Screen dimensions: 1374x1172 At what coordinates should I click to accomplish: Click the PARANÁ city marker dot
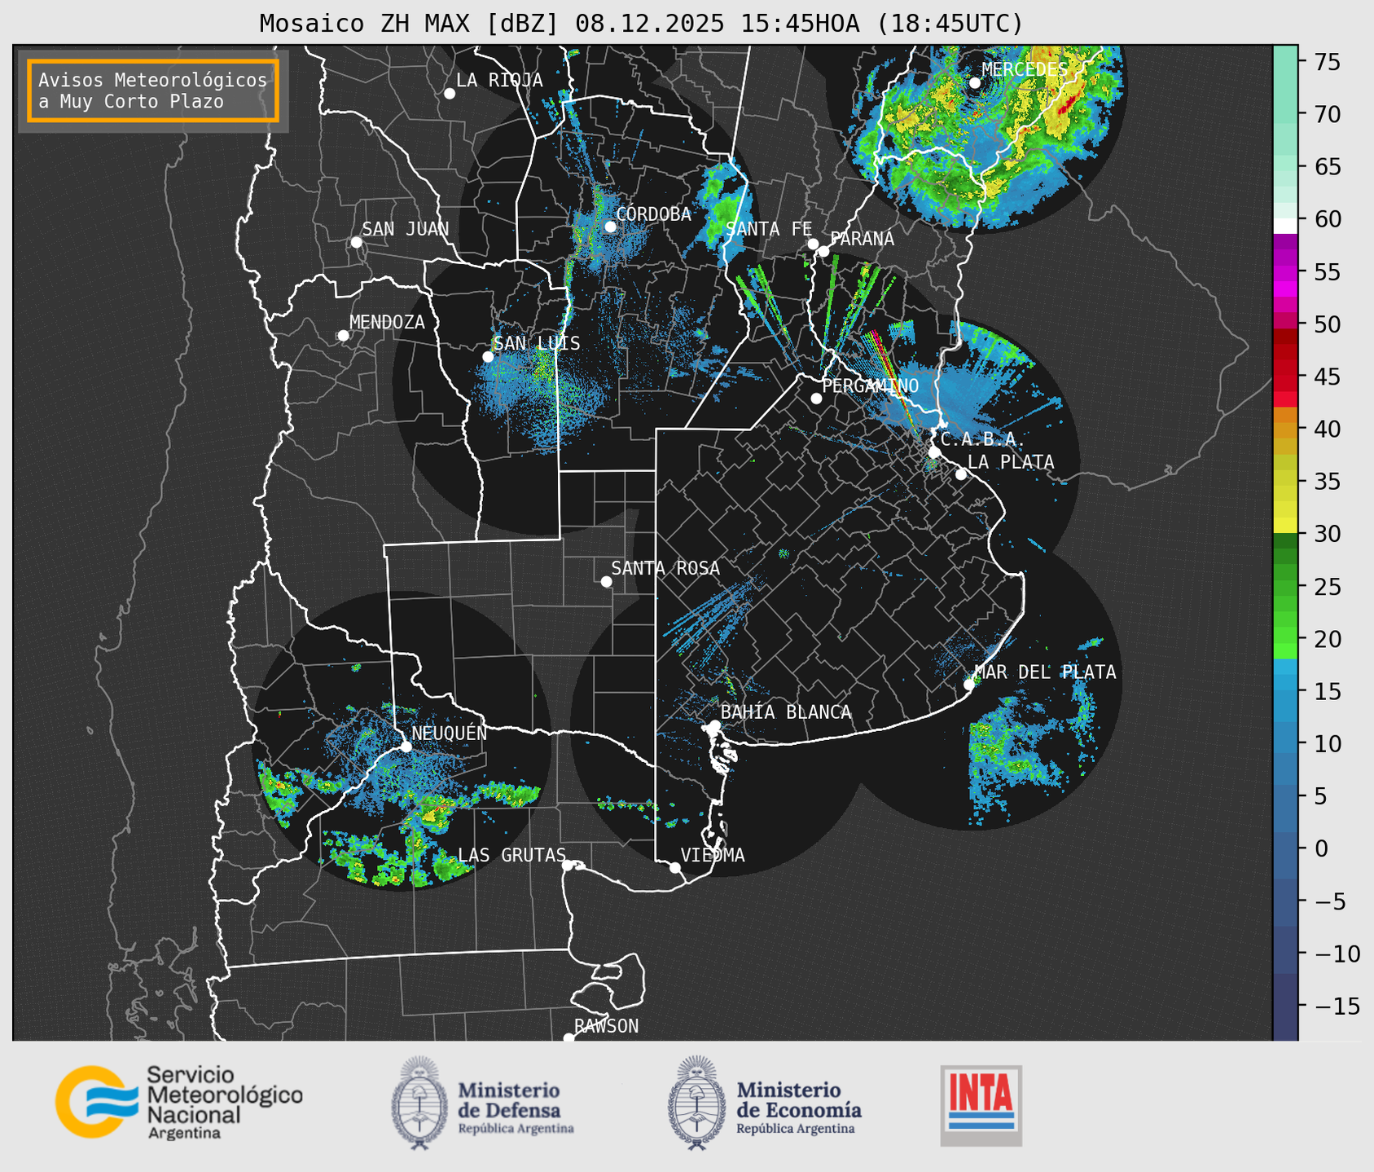[823, 251]
